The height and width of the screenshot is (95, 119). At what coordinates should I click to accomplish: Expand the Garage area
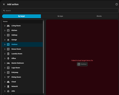[5, 40]
